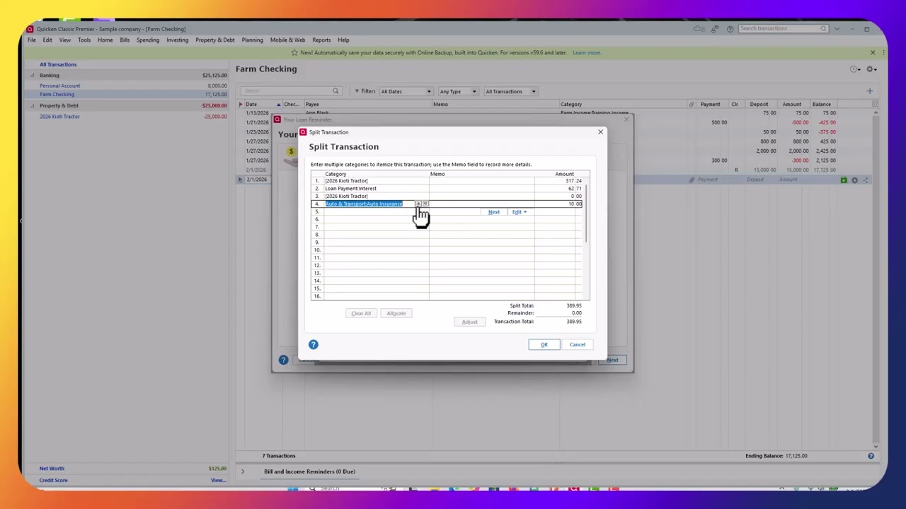Click the filter funnel icon next to Filters
The image size is (906, 509).
click(x=357, y=91)
